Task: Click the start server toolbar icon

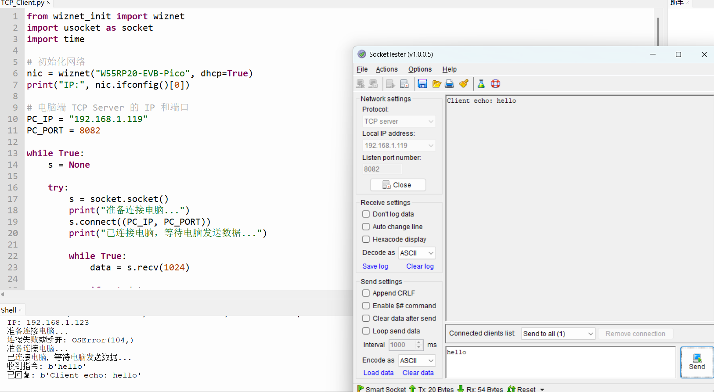Action: click(x=390, y=84)
